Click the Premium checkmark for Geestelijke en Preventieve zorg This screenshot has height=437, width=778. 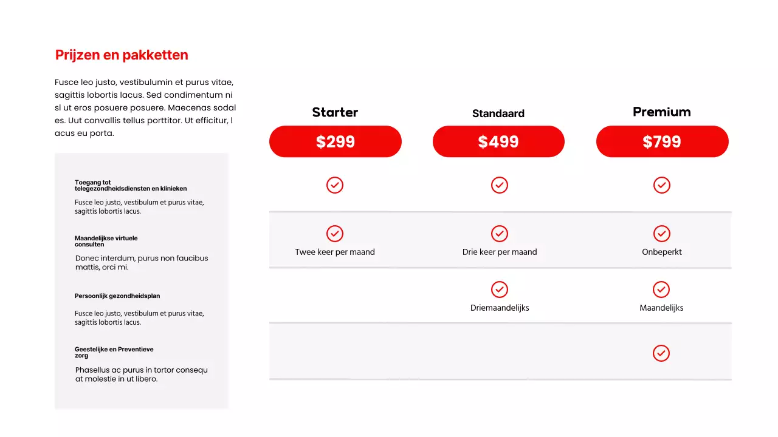[x=661, y=353]
